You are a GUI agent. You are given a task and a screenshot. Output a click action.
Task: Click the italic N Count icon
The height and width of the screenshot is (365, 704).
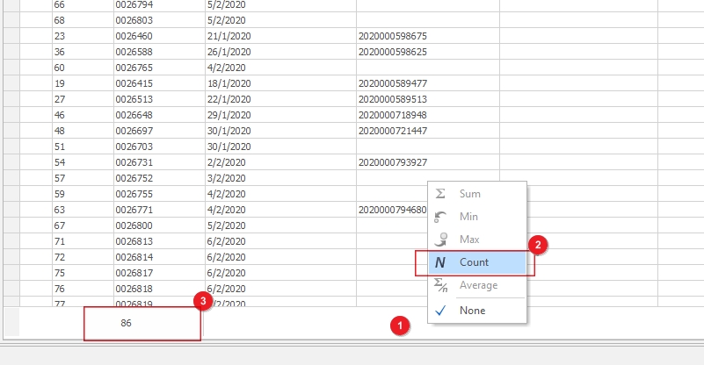[441, 262]
